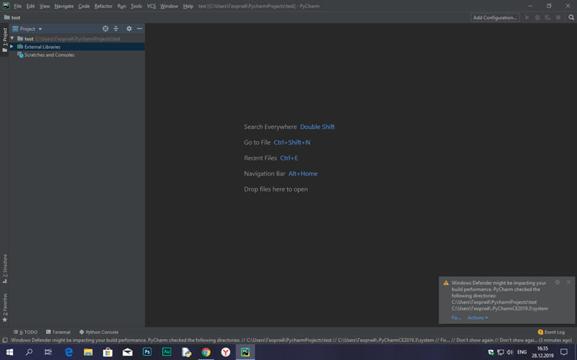This screenshot has height=360, width=577.
Task: Hide the Project panel with minus icon
Action: pyautogui.click(x=139, y=29)
